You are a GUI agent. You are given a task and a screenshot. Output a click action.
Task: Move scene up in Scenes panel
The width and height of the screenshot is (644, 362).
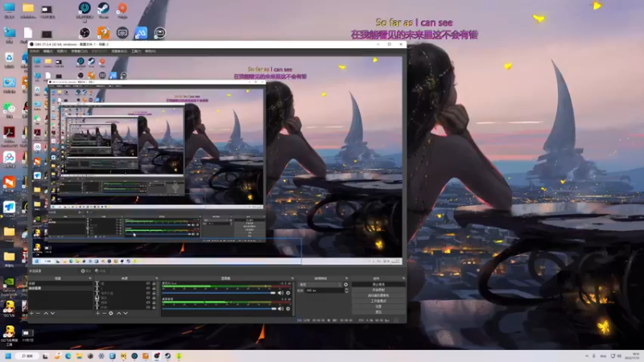coord(46,313)
